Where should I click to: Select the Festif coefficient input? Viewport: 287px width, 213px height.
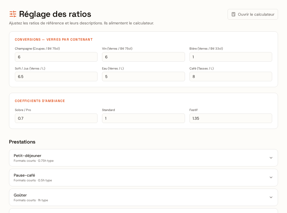click(231, 118)
